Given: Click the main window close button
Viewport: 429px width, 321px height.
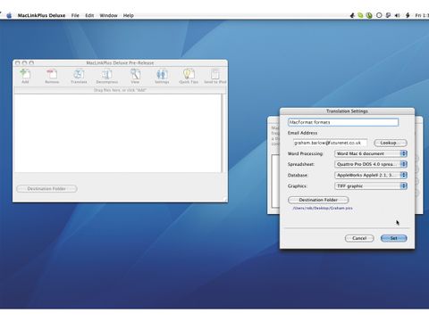Looking at the screenshot, I should [18, 63].
